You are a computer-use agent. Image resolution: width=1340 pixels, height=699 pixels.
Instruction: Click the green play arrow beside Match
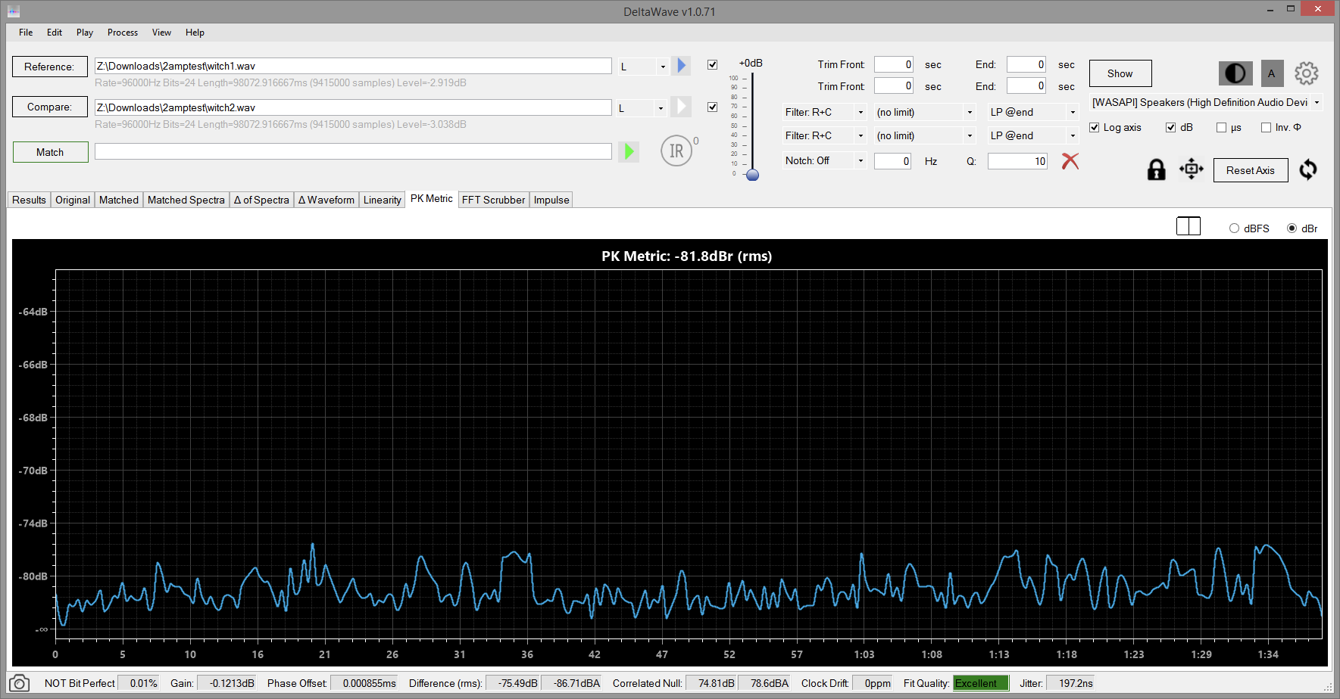click(629, 152)
